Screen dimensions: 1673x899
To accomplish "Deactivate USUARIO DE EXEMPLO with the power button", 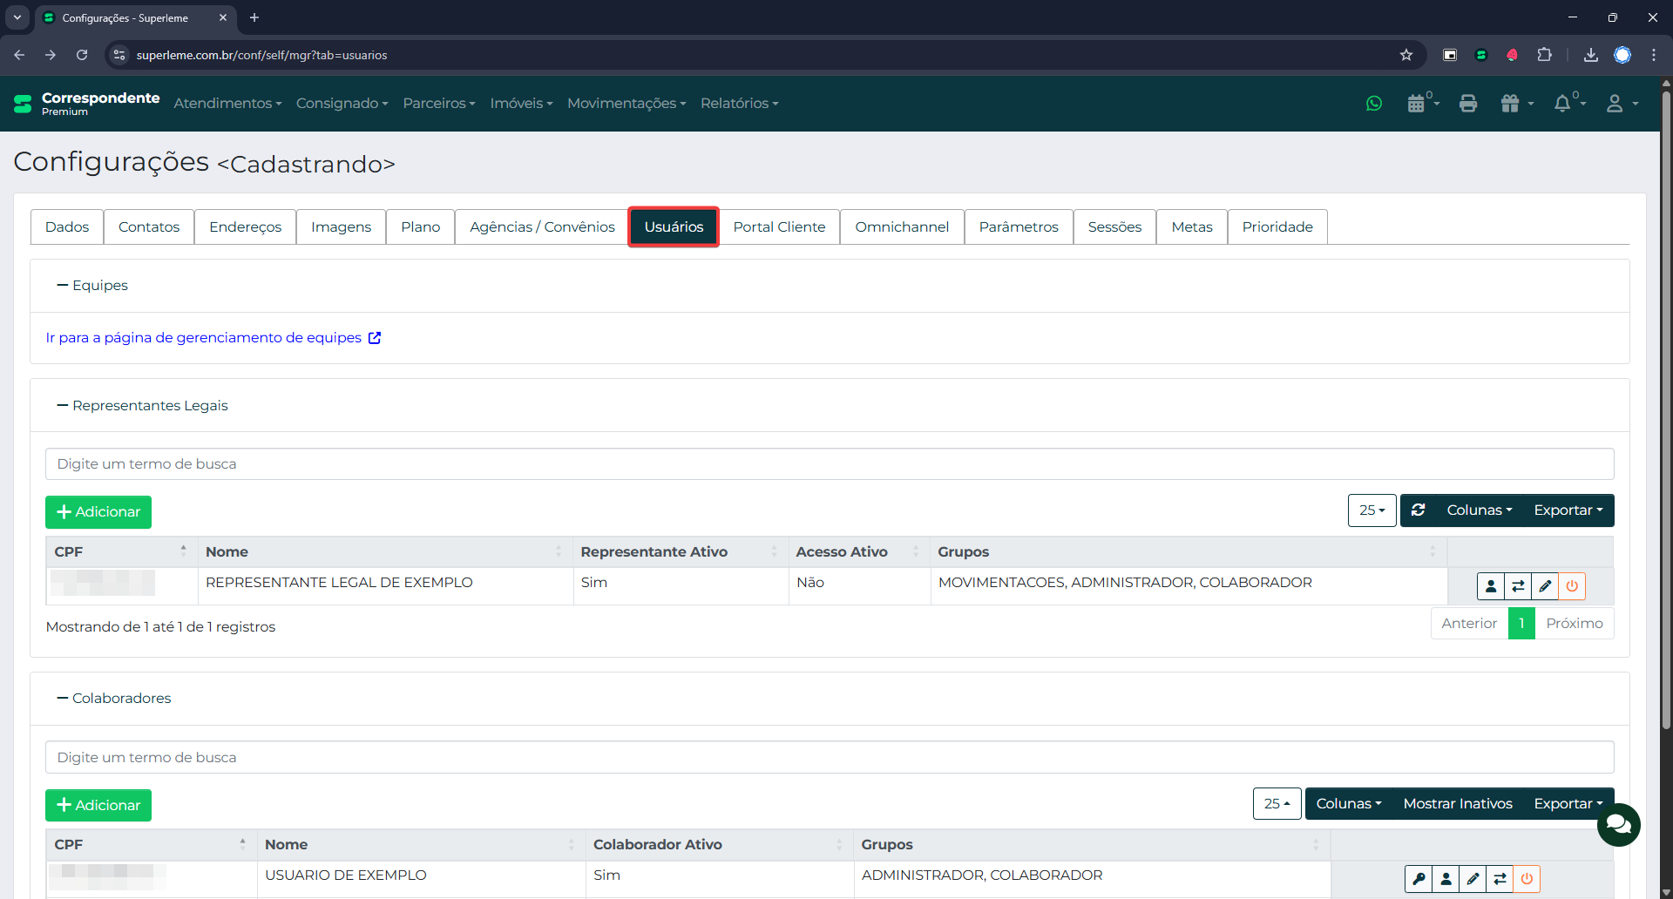I will [1527, 879].
